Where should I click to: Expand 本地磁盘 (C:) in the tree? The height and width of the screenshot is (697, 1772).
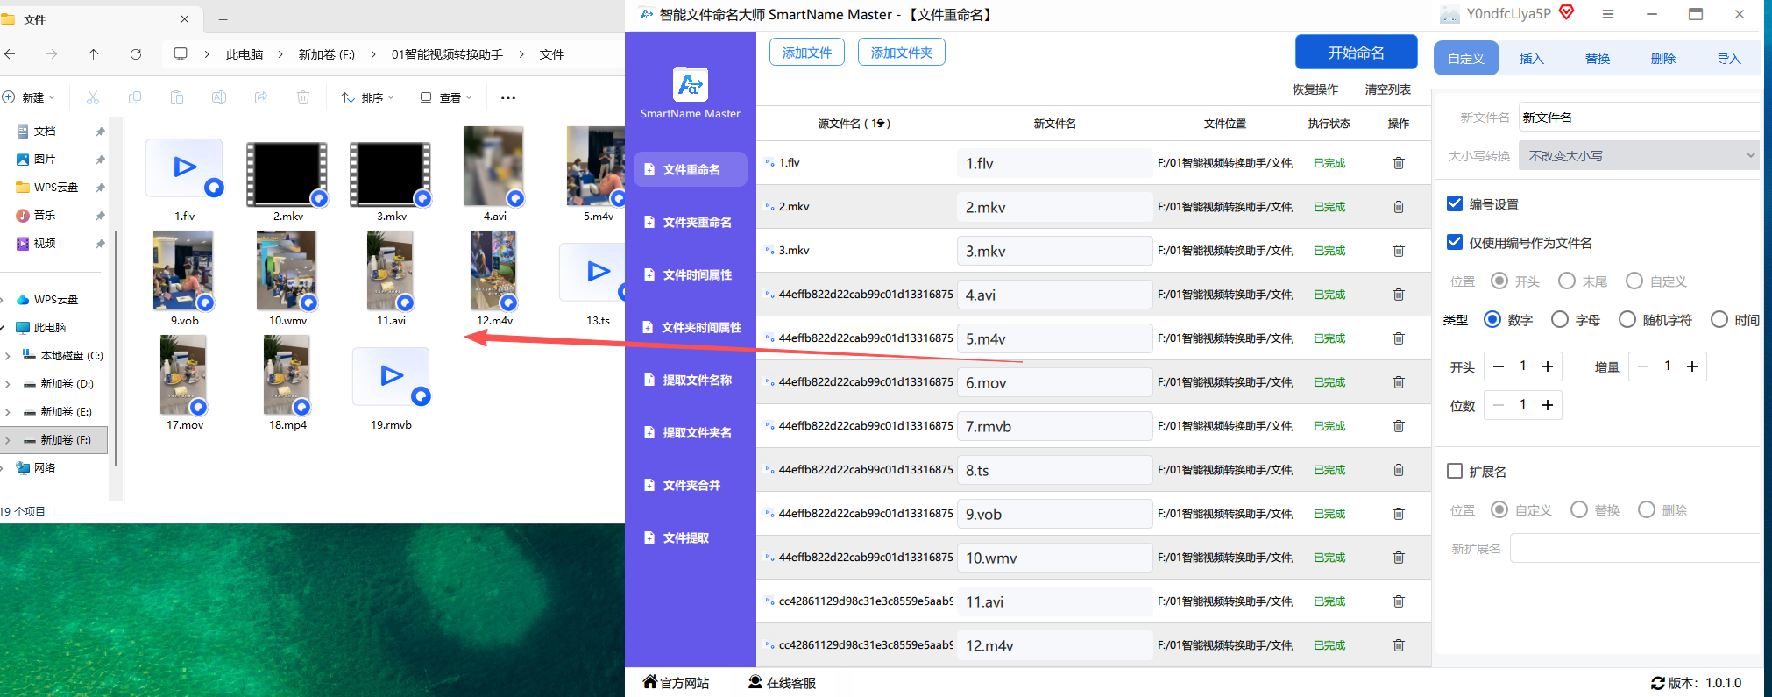8,356
